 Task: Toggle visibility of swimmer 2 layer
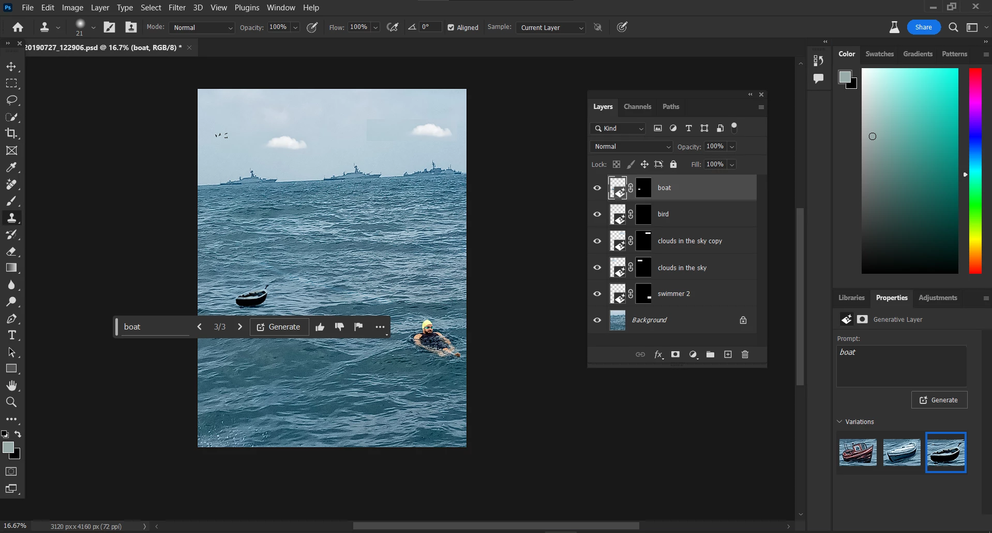point(597,294)
